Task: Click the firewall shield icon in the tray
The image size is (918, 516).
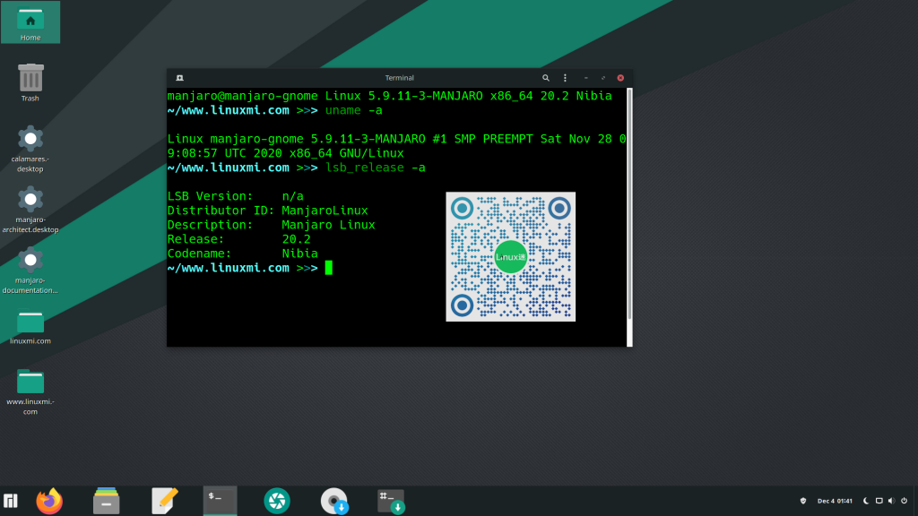Action: (x=801, y=501)
